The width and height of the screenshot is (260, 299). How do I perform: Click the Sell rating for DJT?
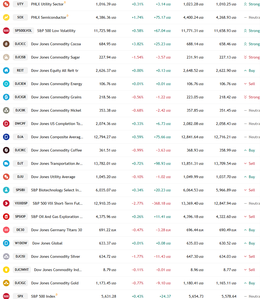[x=249, y=164]
